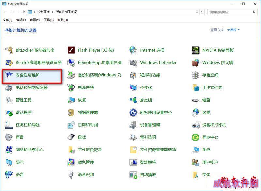Open the BitLocker 驱动器加密 icon
Image resolution: width=261 pixels, height=191 pixels.
click(9, 50)
